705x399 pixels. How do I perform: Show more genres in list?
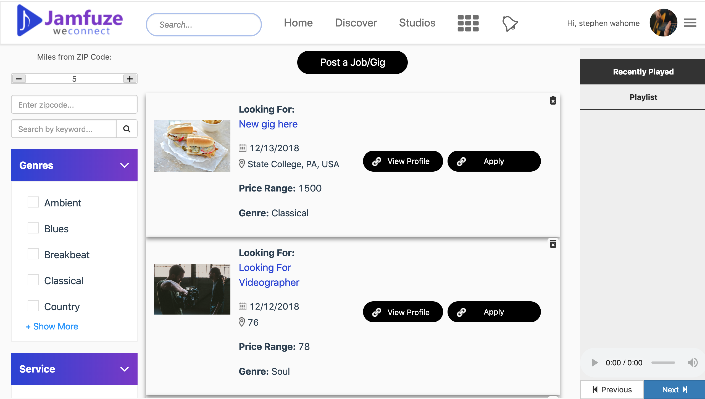click(52, 326)
